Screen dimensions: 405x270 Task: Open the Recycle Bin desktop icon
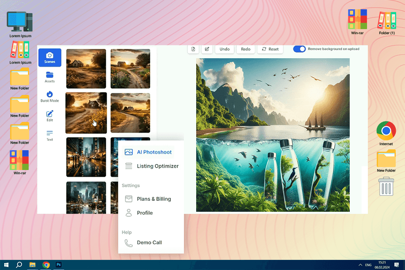coord(386,186)
